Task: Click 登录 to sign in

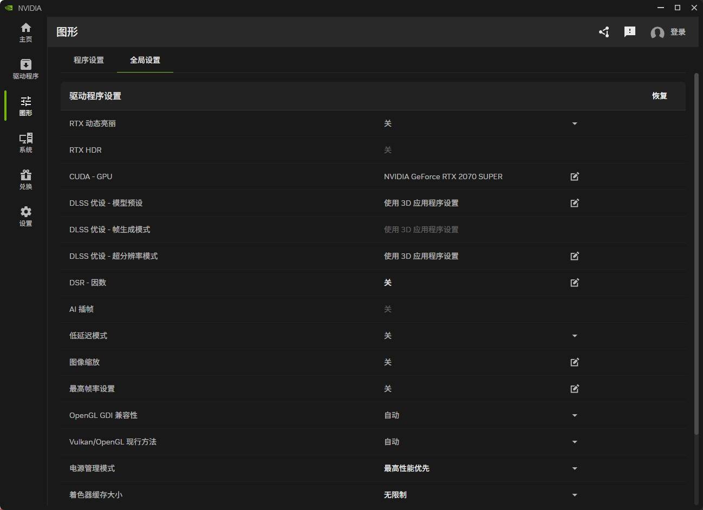Action: [x=678, y=32]
